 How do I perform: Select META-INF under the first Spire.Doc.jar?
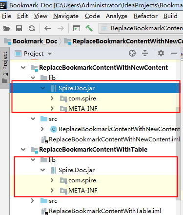83,109
